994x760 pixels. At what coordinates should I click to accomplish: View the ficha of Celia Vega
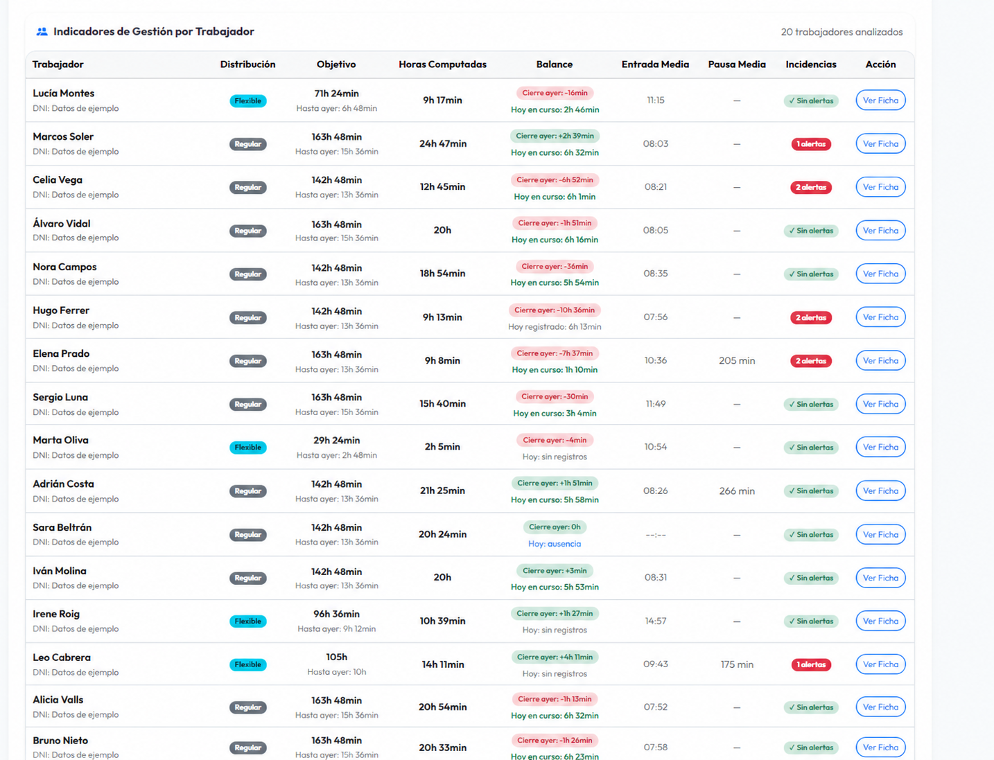coord(880,187)
